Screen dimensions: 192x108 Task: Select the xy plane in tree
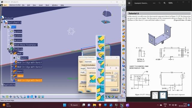18,31
